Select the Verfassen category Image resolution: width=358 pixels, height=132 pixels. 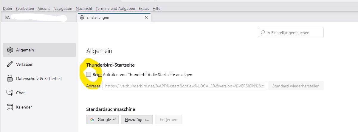(x=39, y=64)
